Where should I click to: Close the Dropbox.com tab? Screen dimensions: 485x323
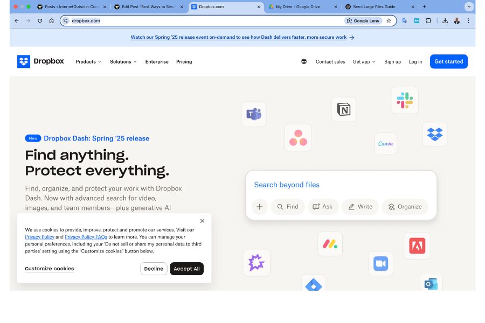pos(259,6)
